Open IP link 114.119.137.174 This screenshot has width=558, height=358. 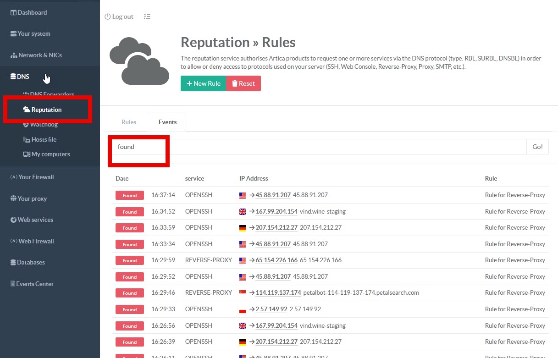[x=278, y=293]
